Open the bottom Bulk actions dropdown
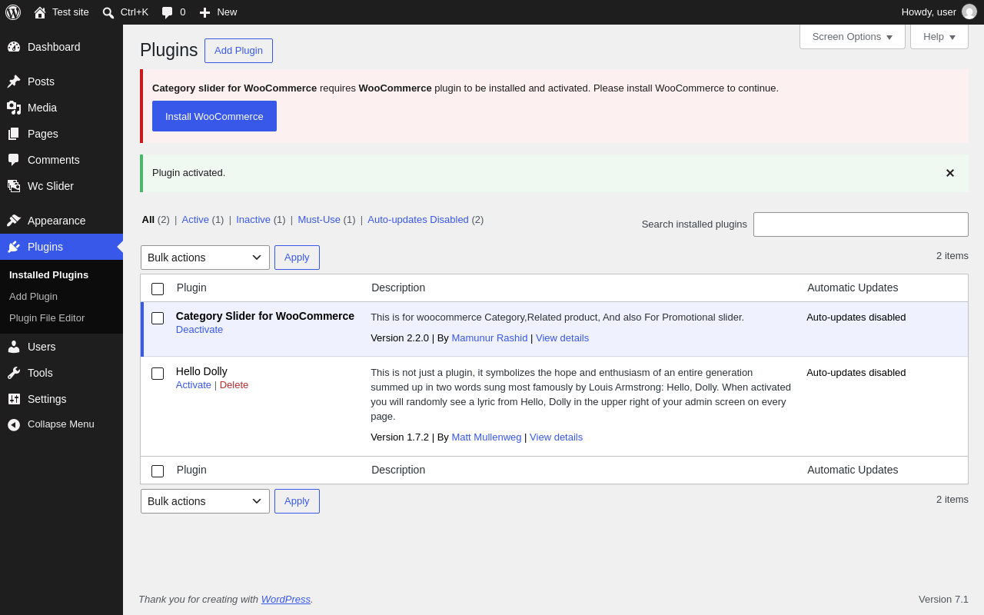The height and width of the screenshot is (615, 984). [x=205, y=501]
